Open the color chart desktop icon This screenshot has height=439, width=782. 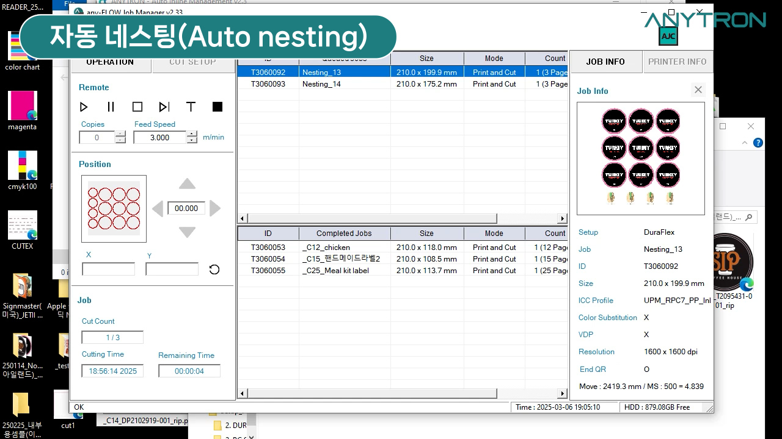[23, 51]
